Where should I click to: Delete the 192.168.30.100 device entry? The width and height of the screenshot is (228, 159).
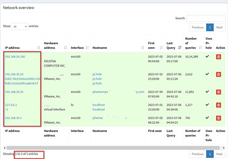point(218,57)
